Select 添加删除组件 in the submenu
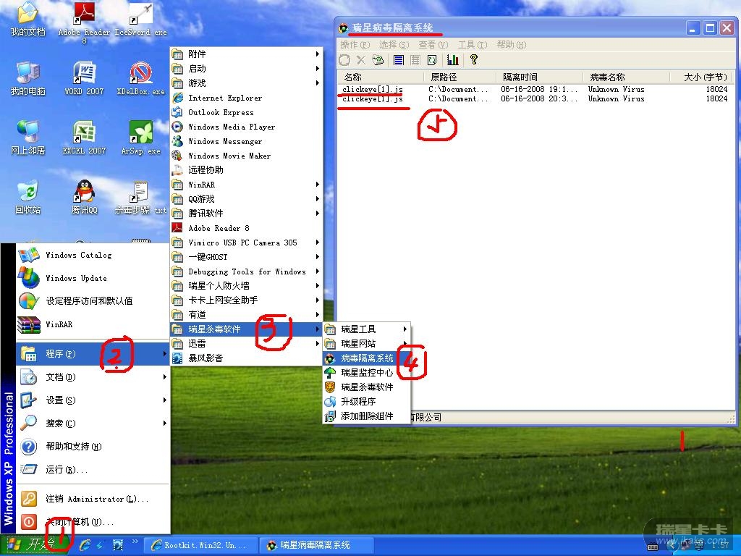This screenshot has width=741, height=556. tap(367, 416)
